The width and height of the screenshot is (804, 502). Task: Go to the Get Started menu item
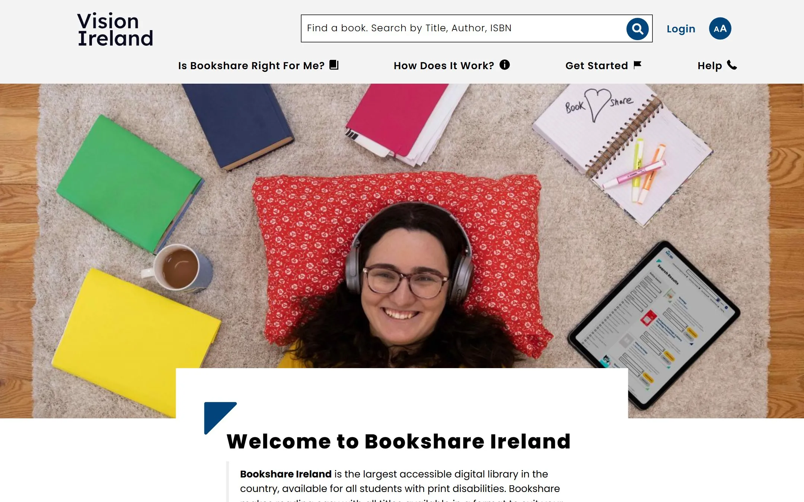click(x=603, y=65)
